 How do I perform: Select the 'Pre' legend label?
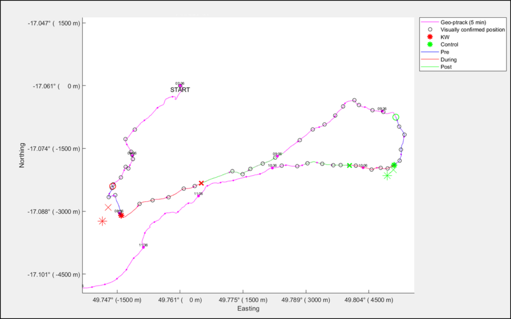(445, 52)
